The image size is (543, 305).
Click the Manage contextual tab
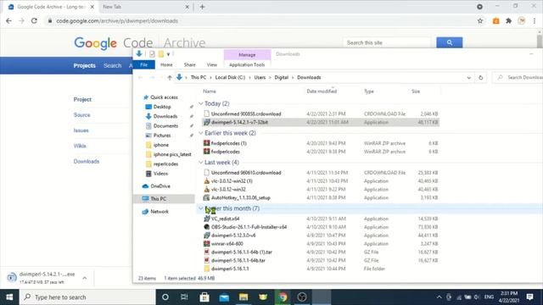tap(247, 54)
